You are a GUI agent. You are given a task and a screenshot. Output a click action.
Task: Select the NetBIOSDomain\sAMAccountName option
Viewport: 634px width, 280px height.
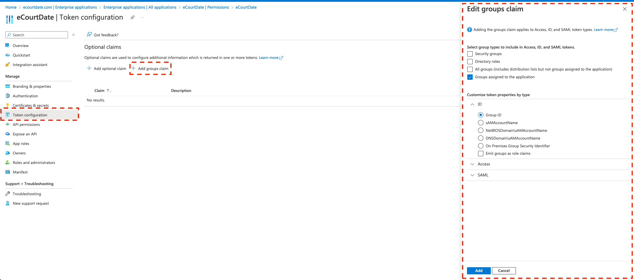(481, 130)
